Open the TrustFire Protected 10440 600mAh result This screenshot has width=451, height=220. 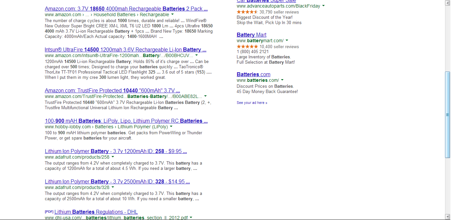112,90
